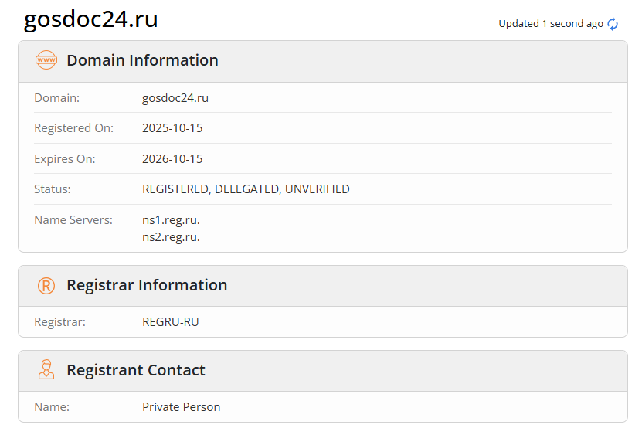Click the refresh icon beside the updated time
The image size is (642, 428).
[613, 24]
